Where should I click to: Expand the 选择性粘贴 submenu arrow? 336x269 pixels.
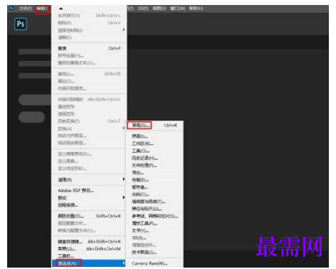pyautogui.click(x=124, y=30)
